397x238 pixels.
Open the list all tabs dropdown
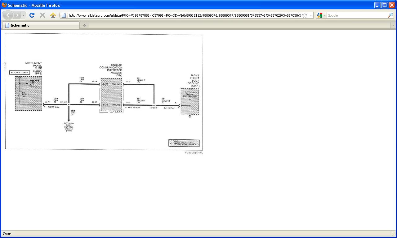point(393,25)
